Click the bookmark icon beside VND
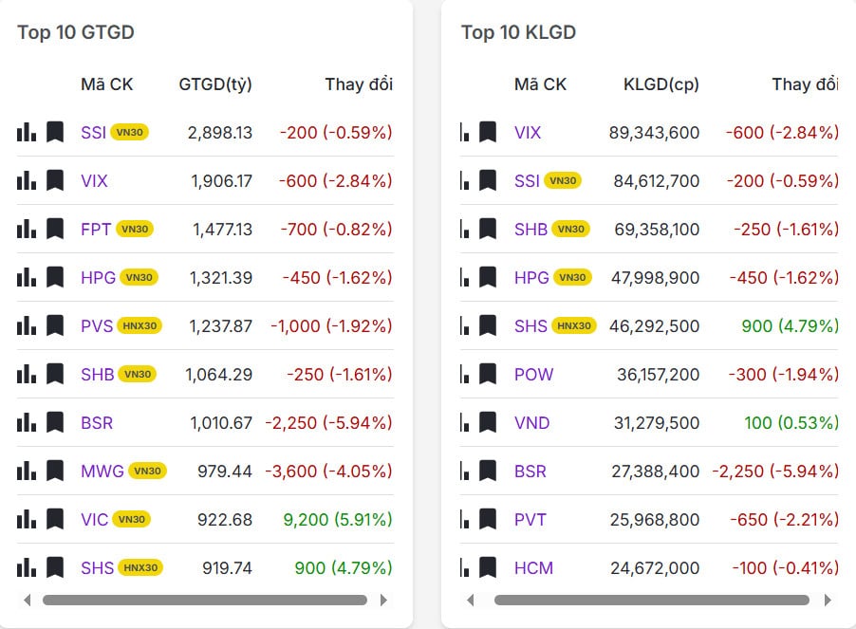Screen dimensions: 856x629 (x=488, y=422)
